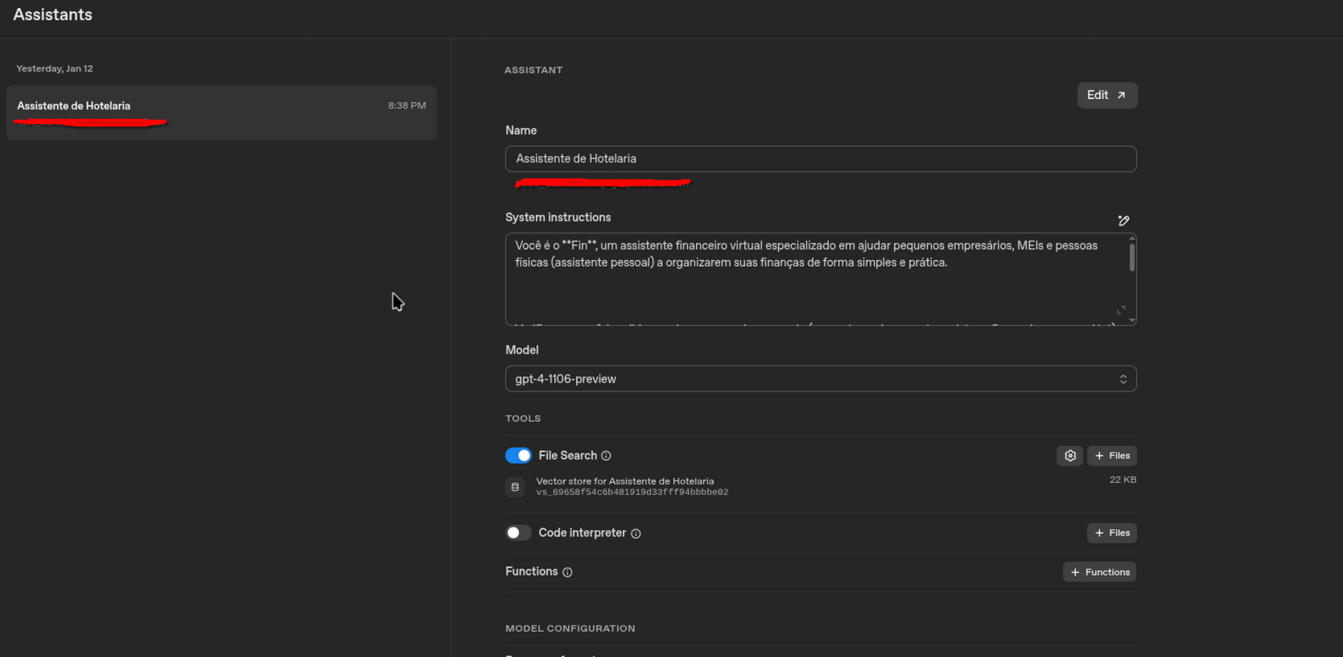The height and width of the screenshot is (657, 1343).
Task: Disable the File Search toggle
Action: point(518,456)
